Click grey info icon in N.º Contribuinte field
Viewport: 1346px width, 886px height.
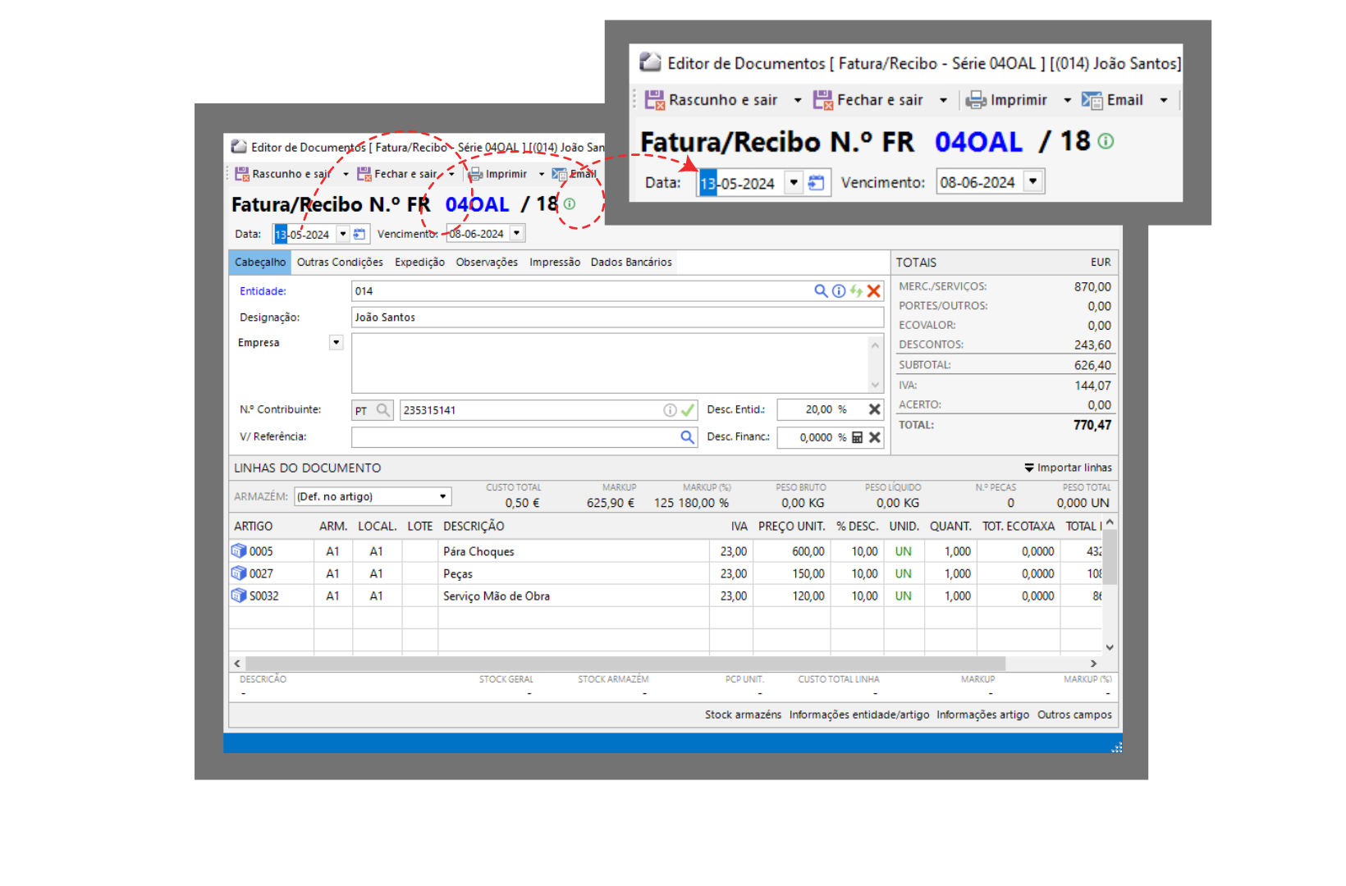click(670, 410)
